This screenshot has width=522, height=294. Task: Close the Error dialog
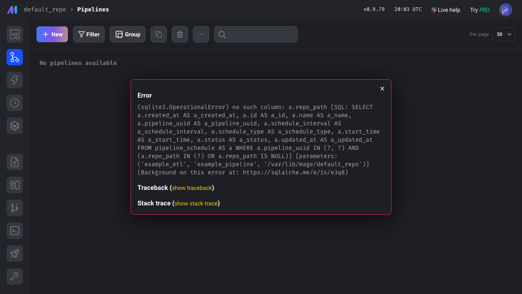[x=382, y=89]
